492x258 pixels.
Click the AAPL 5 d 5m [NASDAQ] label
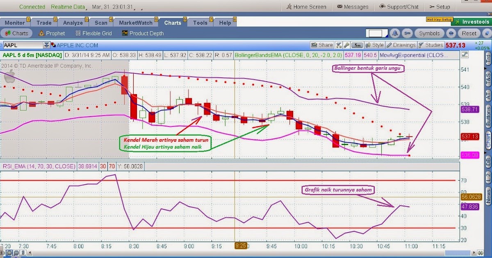coord(32,55)
